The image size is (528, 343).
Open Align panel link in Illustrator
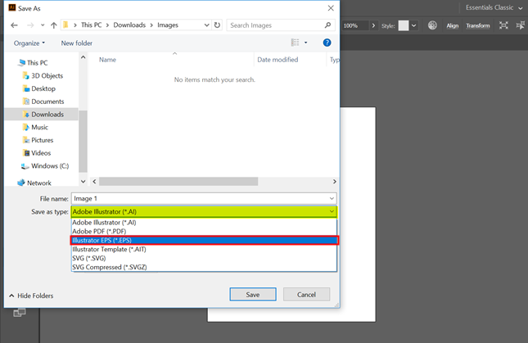pyautogui.click(x=452, y=25)
